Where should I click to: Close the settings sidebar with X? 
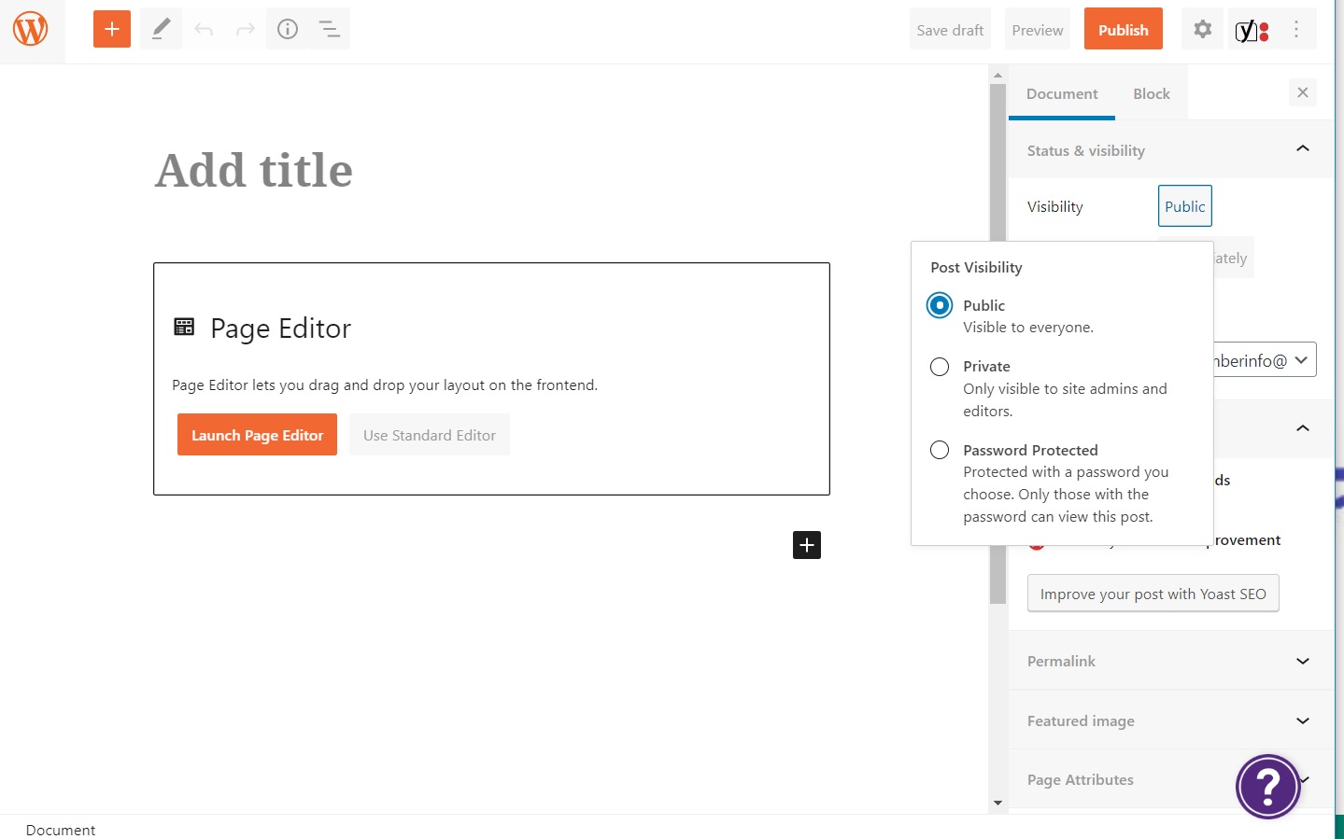(x=1303, y=92)
